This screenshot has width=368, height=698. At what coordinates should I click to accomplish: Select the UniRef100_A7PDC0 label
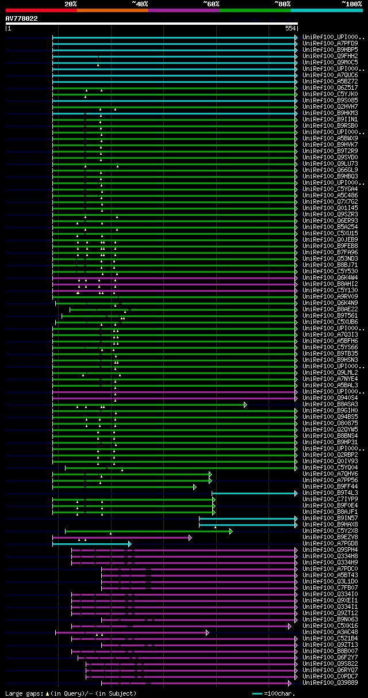(x=330, y=569)
